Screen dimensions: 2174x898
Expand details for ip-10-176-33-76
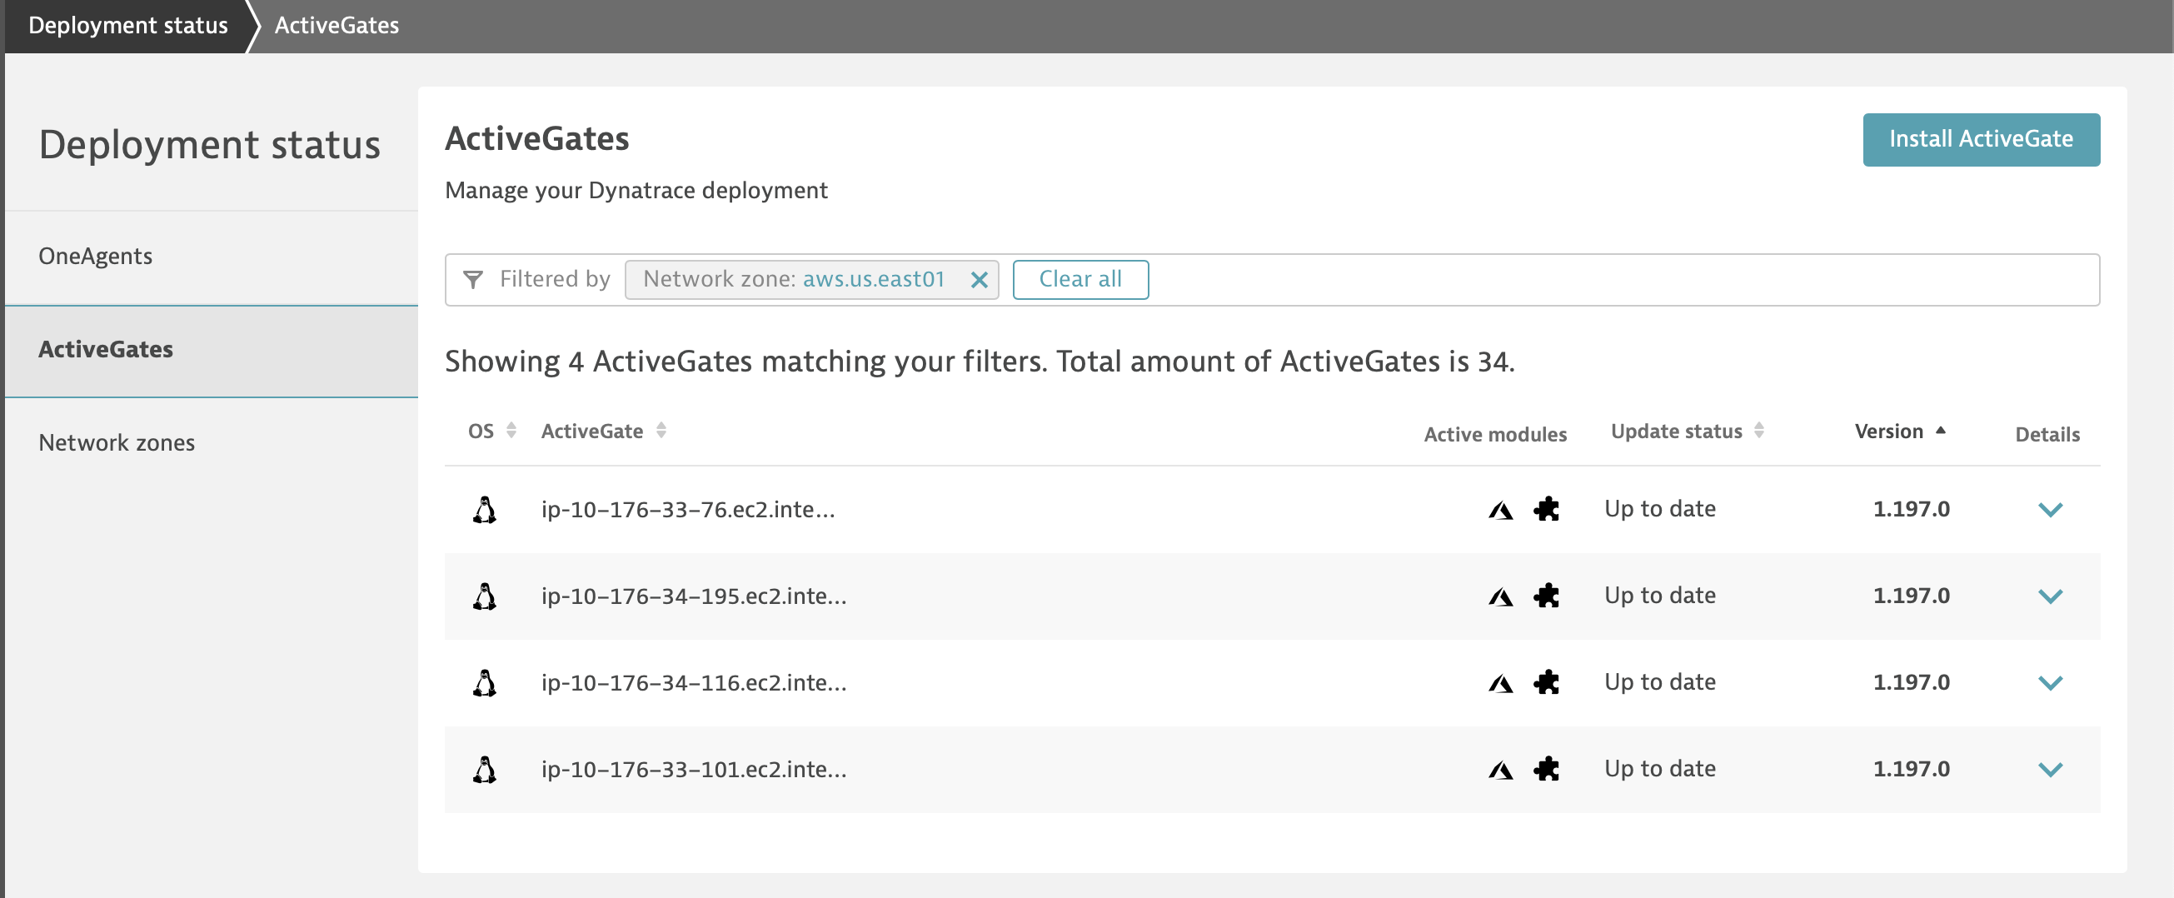coord(2050,510)
